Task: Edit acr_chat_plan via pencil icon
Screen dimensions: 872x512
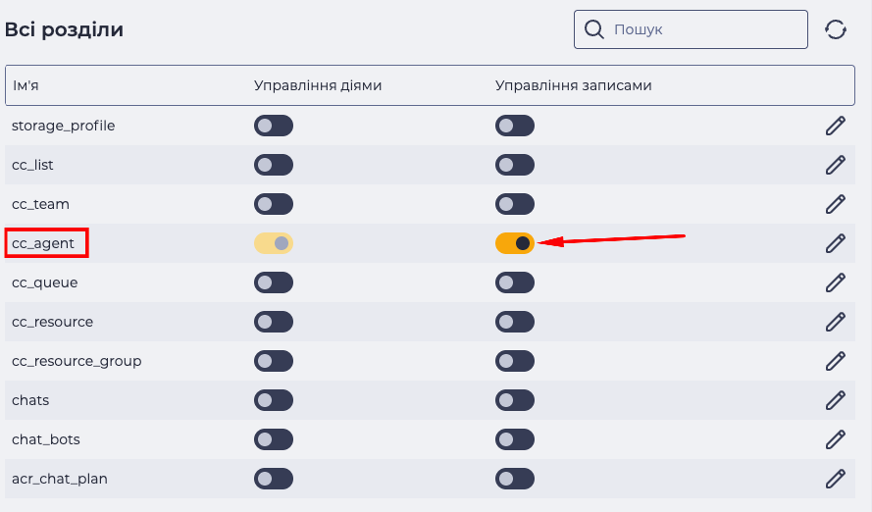Action: pyautogui.click(x=836, y=479)
